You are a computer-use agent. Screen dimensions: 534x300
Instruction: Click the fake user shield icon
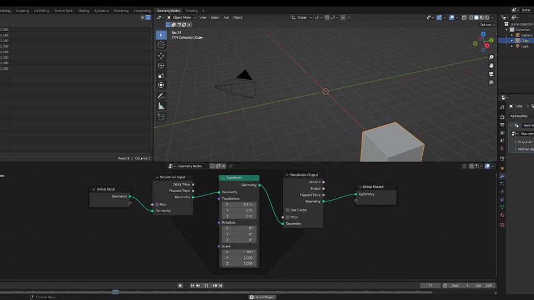click(212, 166)
